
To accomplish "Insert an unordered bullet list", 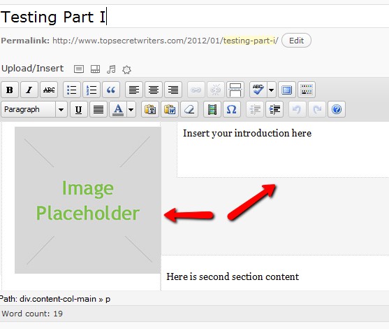I will tap(72, 90).
